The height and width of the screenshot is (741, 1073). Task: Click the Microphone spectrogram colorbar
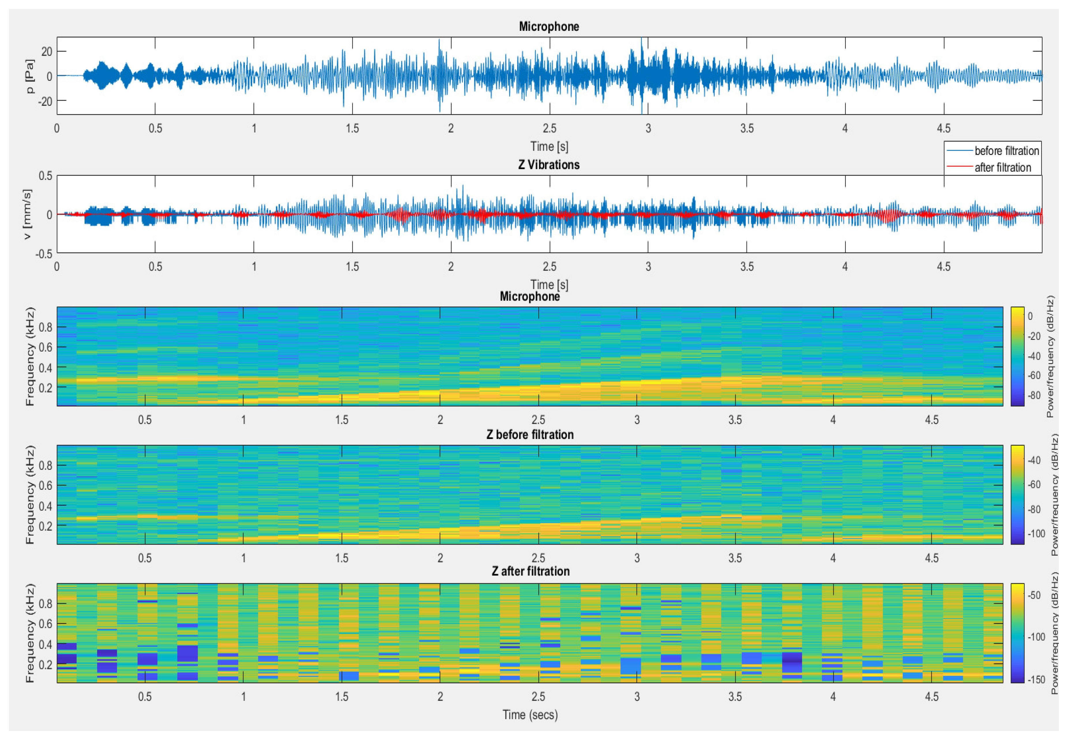coord(1017,357)
